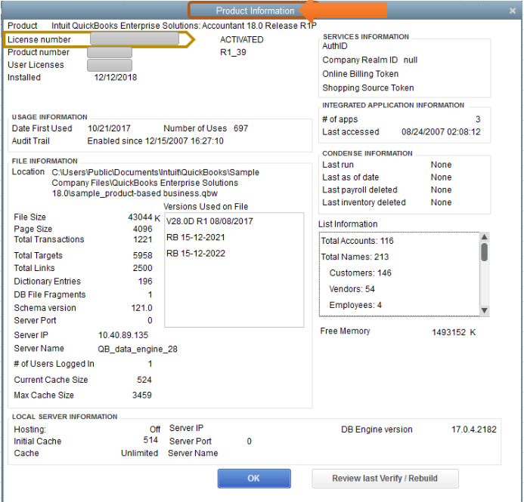
Task: Click the AuthID label
Action: point(335,46)
